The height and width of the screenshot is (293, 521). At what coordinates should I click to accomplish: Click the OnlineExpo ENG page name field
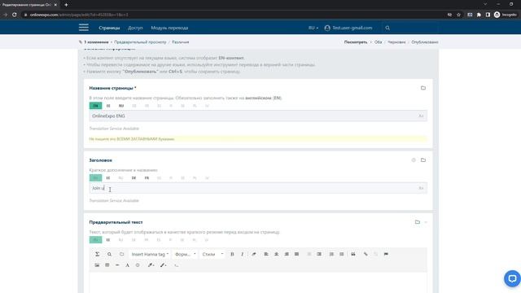258,116
